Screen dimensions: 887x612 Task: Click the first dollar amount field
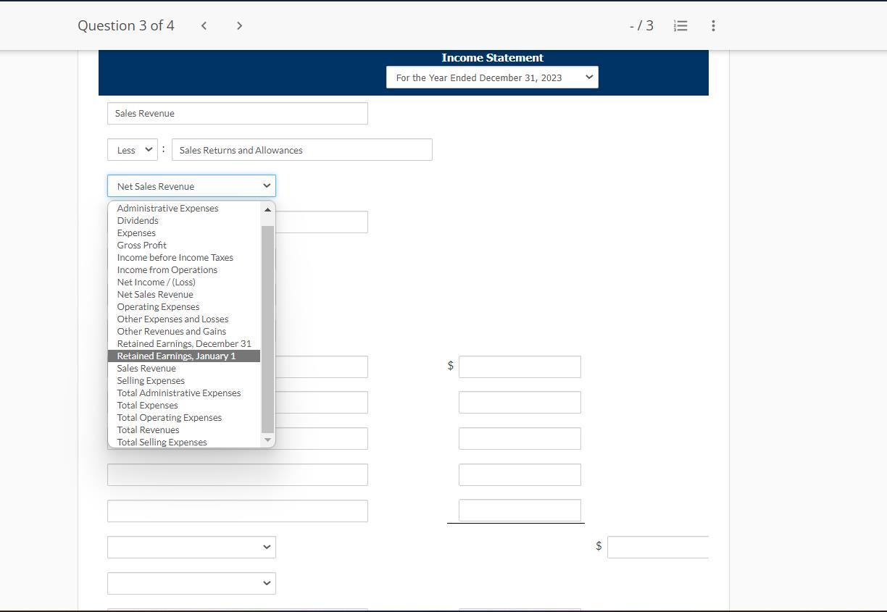(x=519, y=366)
